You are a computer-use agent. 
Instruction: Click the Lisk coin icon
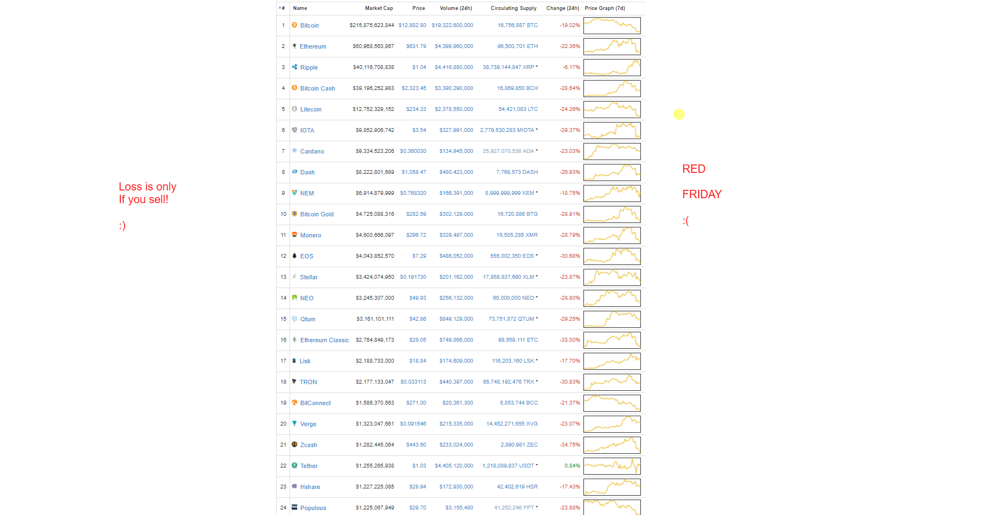(x=294, y=360)
